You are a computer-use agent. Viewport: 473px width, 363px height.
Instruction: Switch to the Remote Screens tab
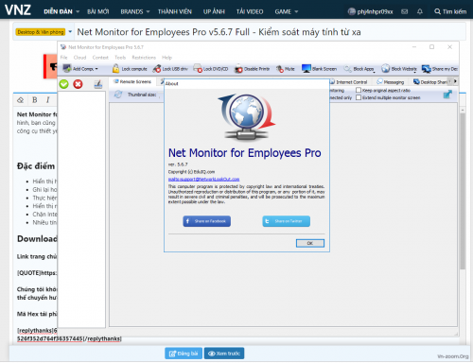(x=132, y=81)
